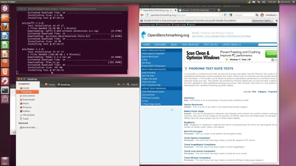Open the Google search engine dropdown
Viewport: 296px width, 166px height.
coord(231,15)
